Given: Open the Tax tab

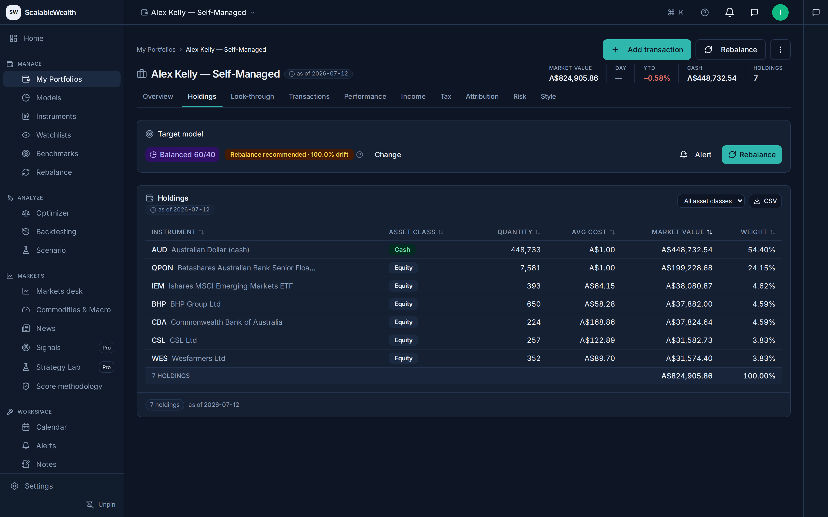Looking at the screenshot, I should [446, 96].
